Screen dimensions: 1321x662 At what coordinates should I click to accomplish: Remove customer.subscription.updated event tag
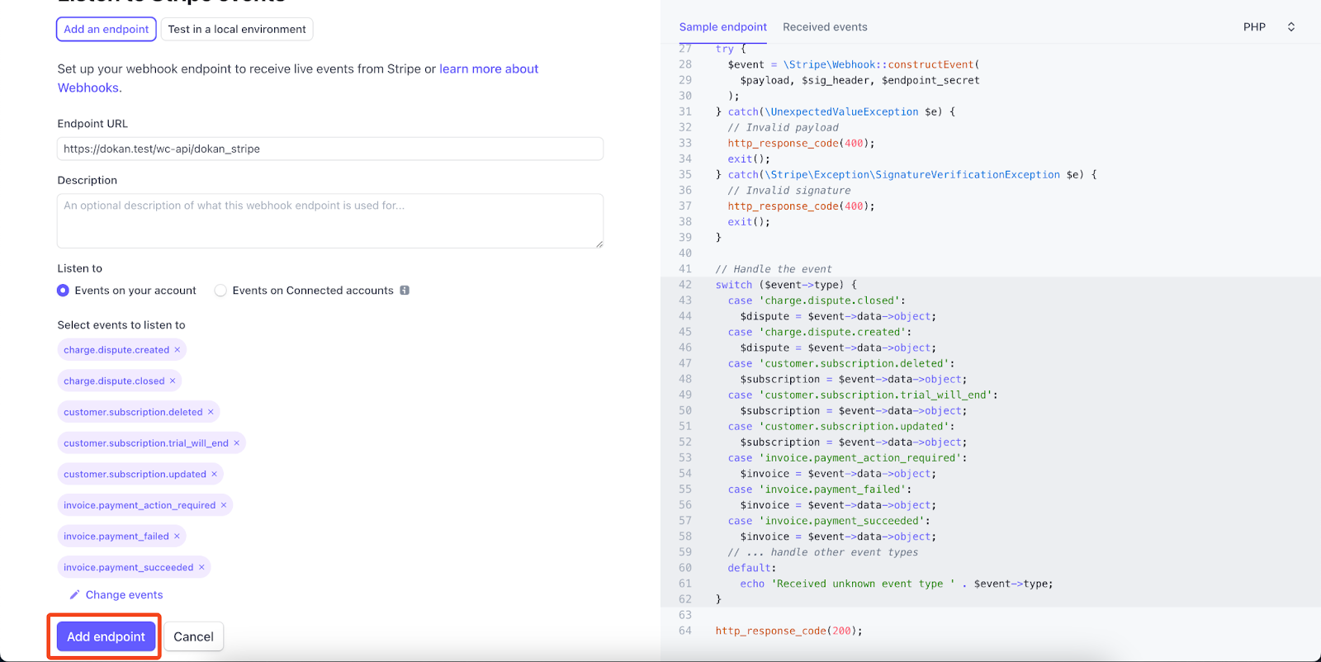point(214,475)
